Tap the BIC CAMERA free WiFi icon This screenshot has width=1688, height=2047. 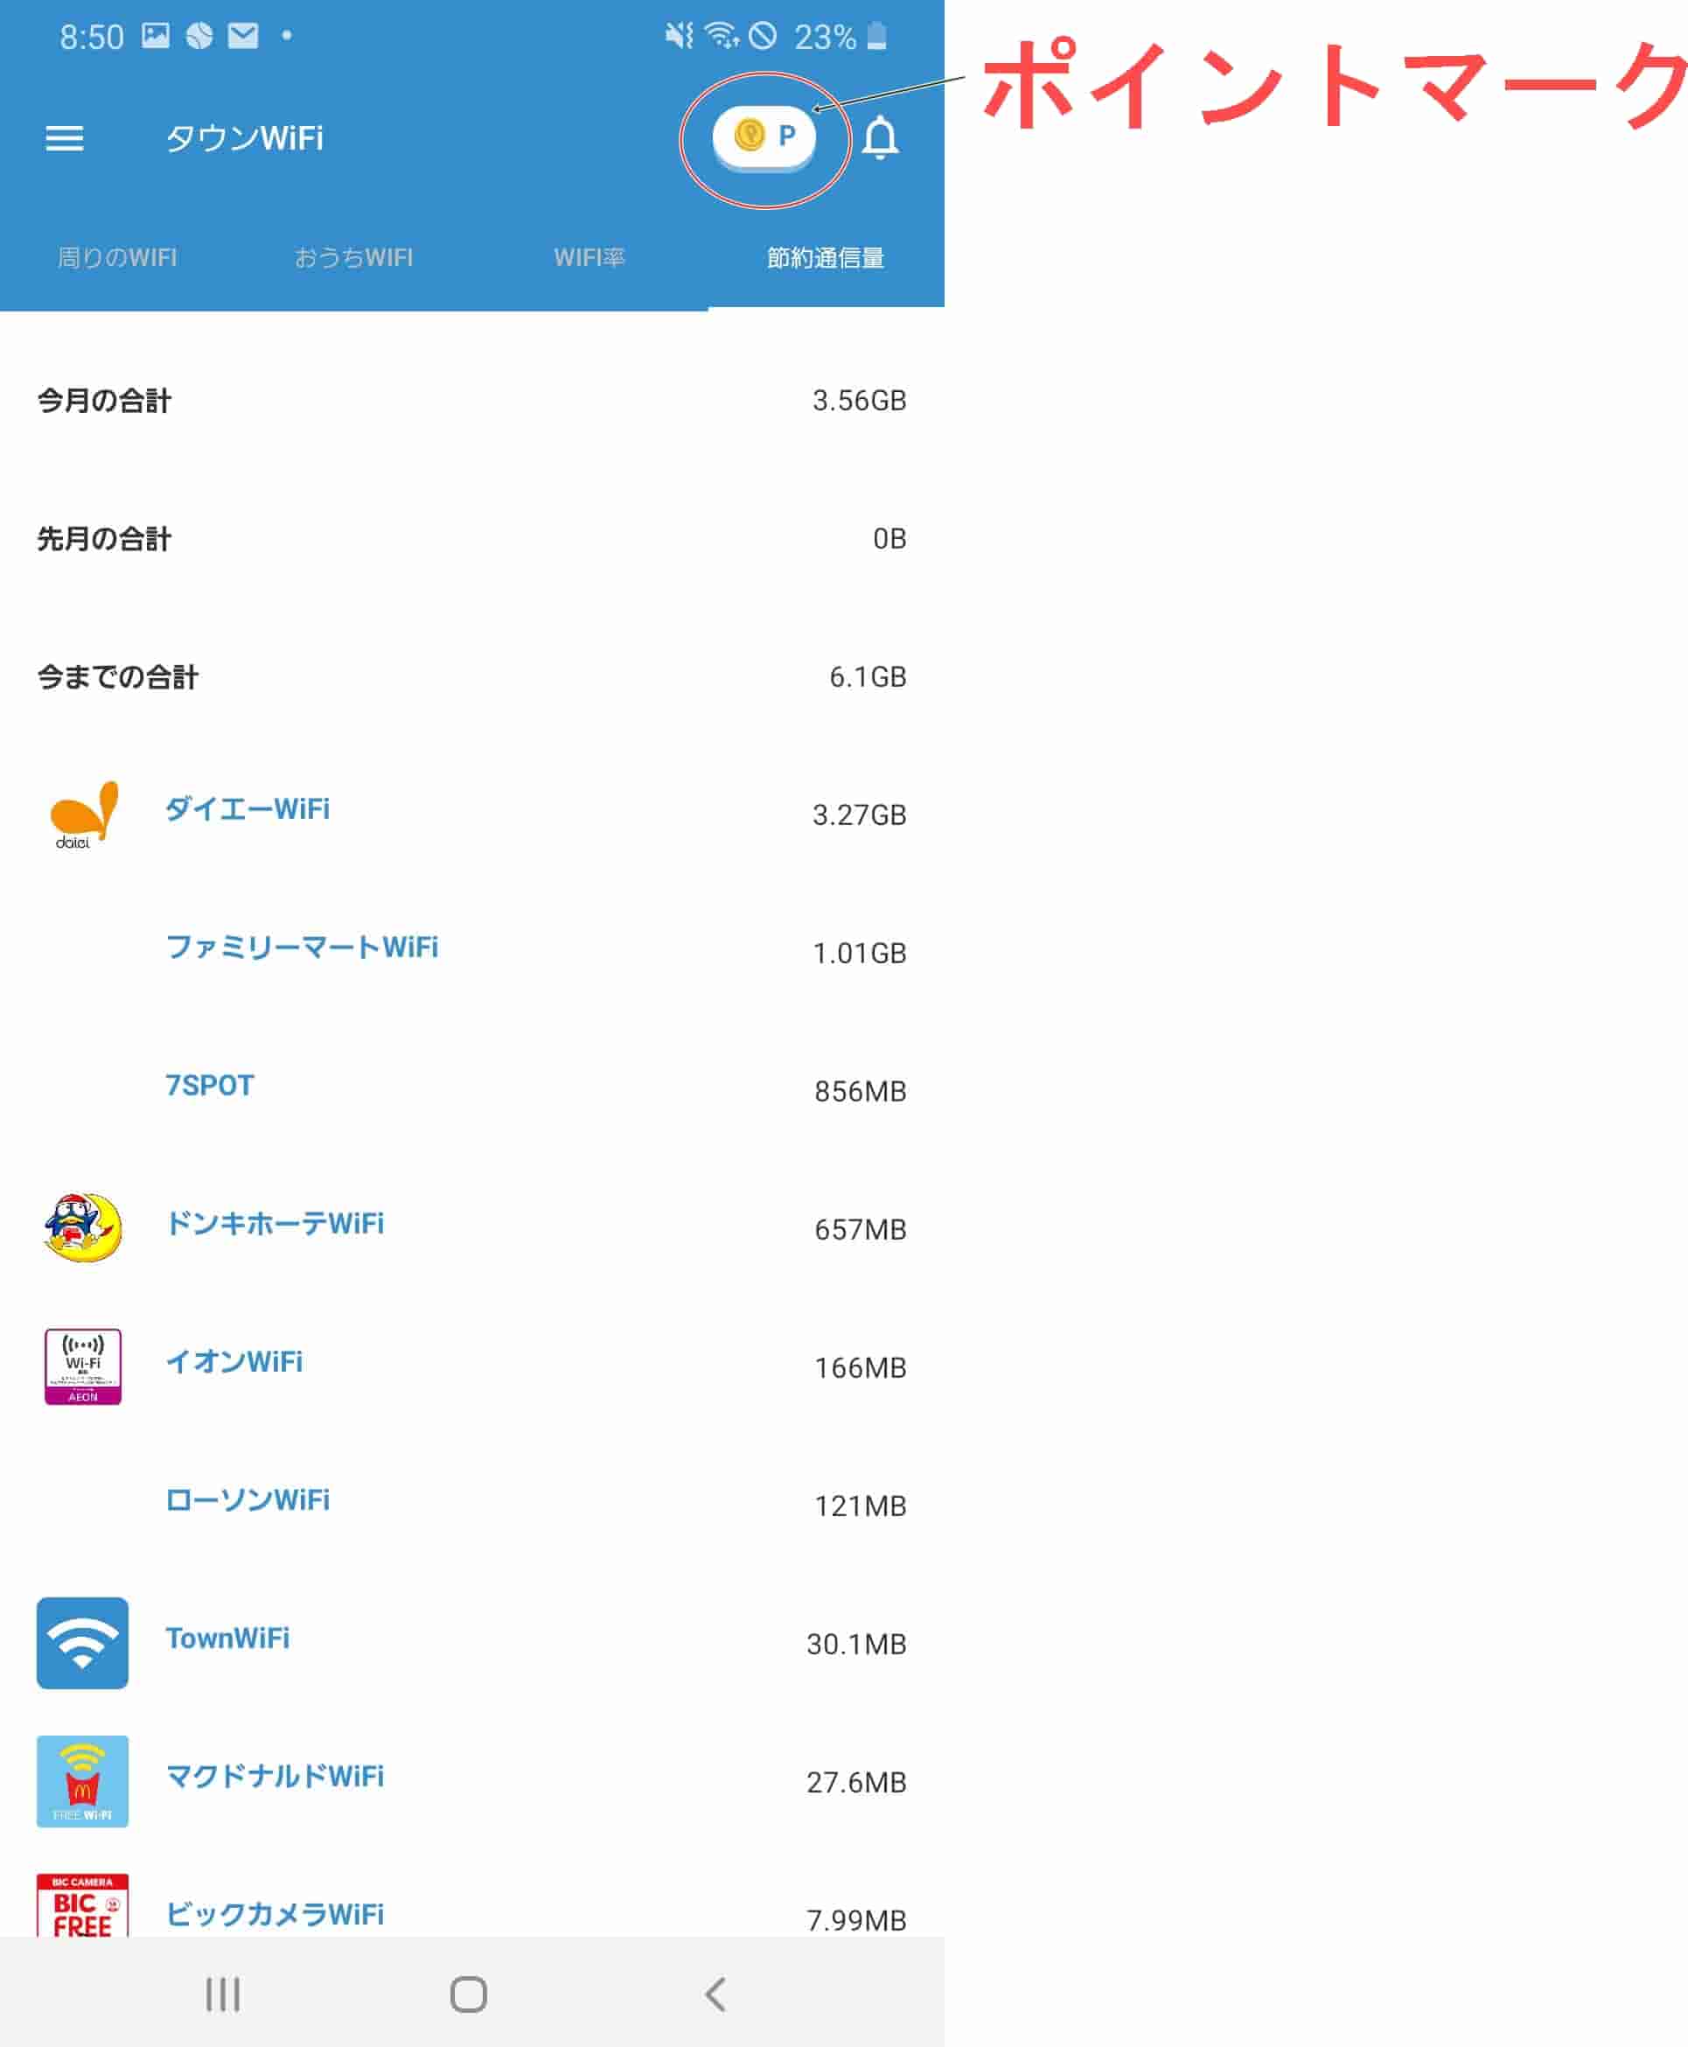pyautogui.click(x=82, y=1906)
